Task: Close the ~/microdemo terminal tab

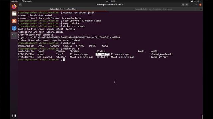Action: (x=196, y=9)
